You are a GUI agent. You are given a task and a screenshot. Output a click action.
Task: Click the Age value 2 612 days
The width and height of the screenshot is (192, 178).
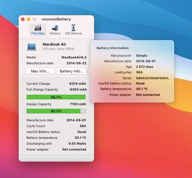point(145,67)
